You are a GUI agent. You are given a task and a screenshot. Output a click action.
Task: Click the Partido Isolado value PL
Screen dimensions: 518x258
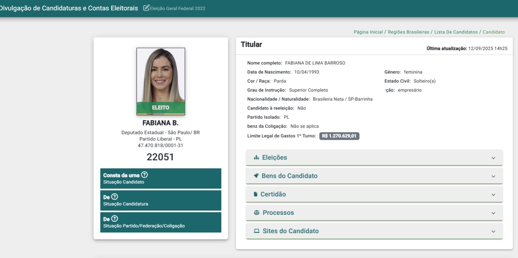(x=287, y=117)
